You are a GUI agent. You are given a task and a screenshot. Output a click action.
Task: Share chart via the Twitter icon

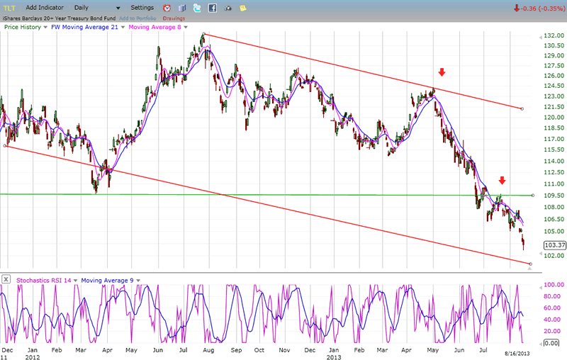[198, 8]
